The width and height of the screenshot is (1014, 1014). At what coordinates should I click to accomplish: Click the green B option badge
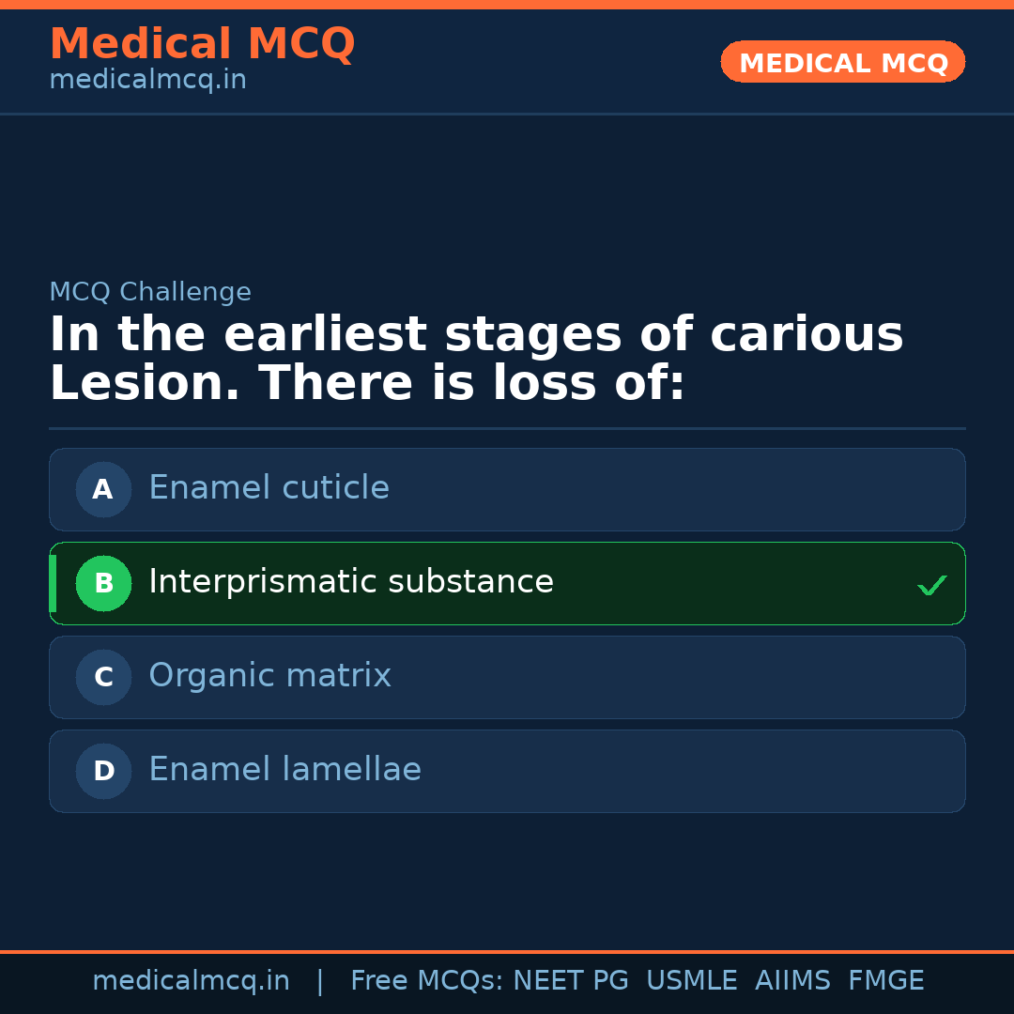tap(103, 583)
